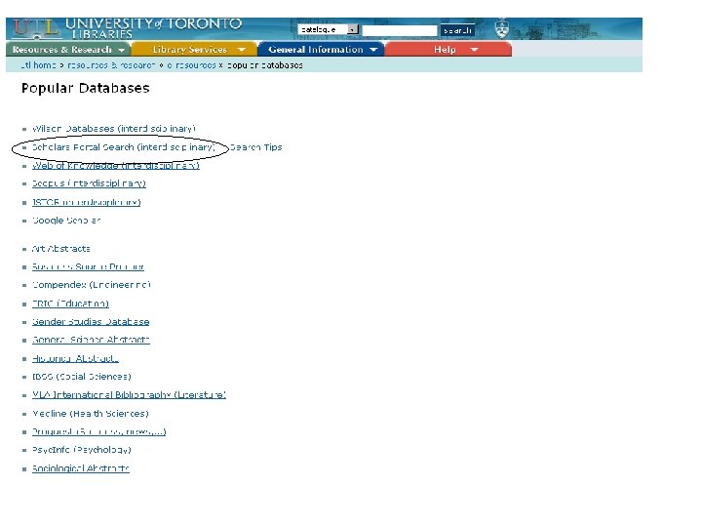The image size is (702, 527).
Task: Go to resources & research breadcrumb
Action: tap(111, 65)
